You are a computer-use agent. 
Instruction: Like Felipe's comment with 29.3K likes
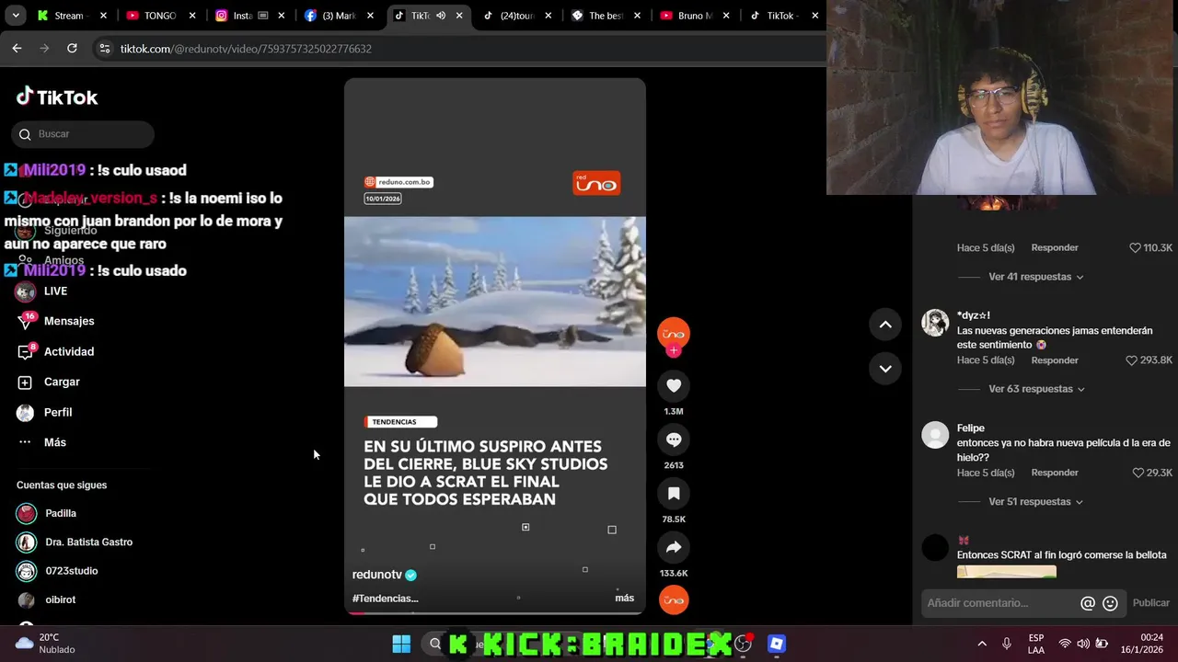1138,473
